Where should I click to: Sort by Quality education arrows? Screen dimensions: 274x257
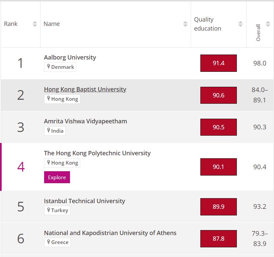[240, 24]
